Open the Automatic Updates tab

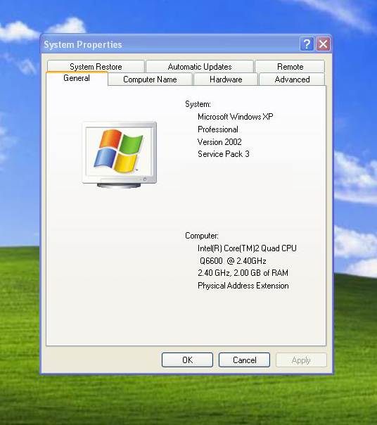200,66
